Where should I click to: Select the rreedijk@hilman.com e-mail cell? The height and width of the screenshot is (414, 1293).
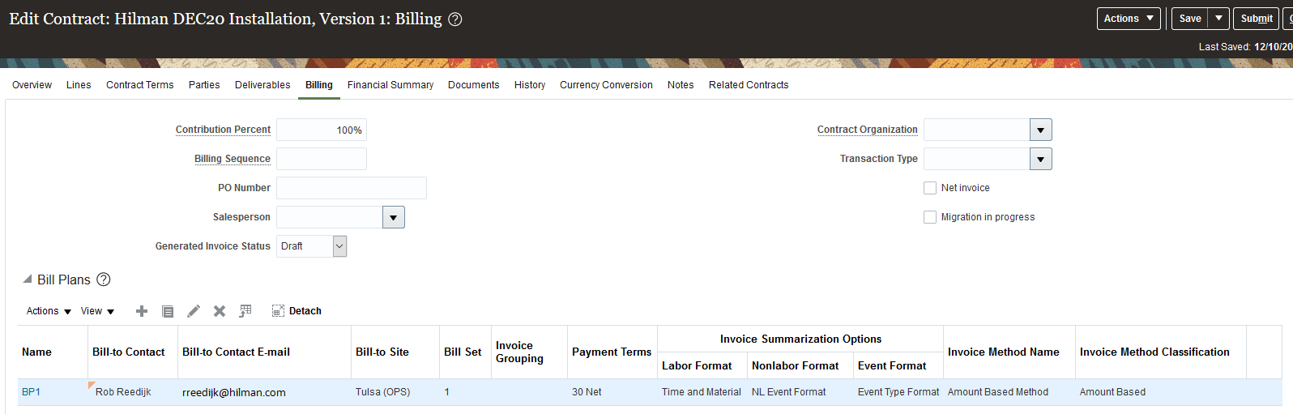(265, 392)
